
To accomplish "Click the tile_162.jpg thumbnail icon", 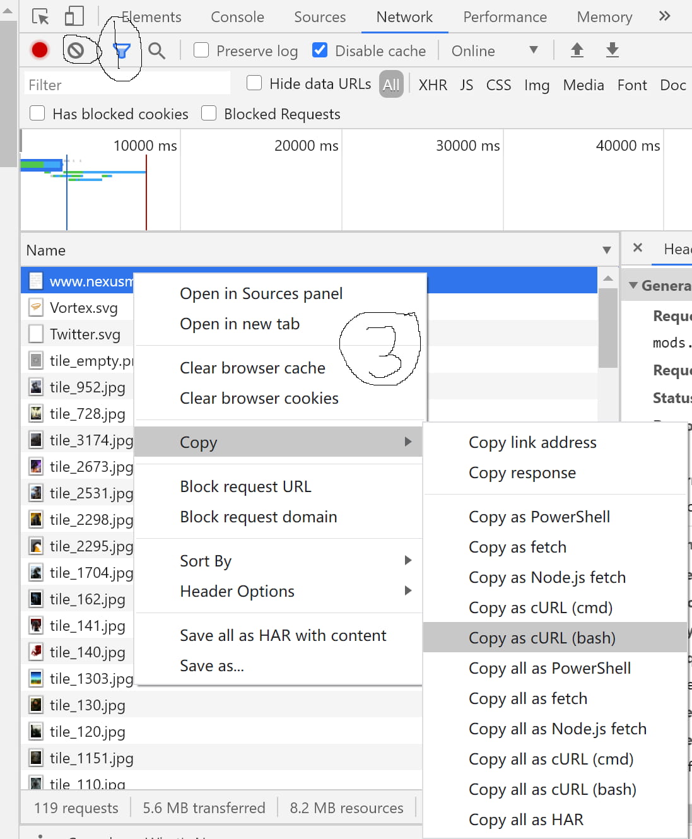I will click(x=37, y=599).
